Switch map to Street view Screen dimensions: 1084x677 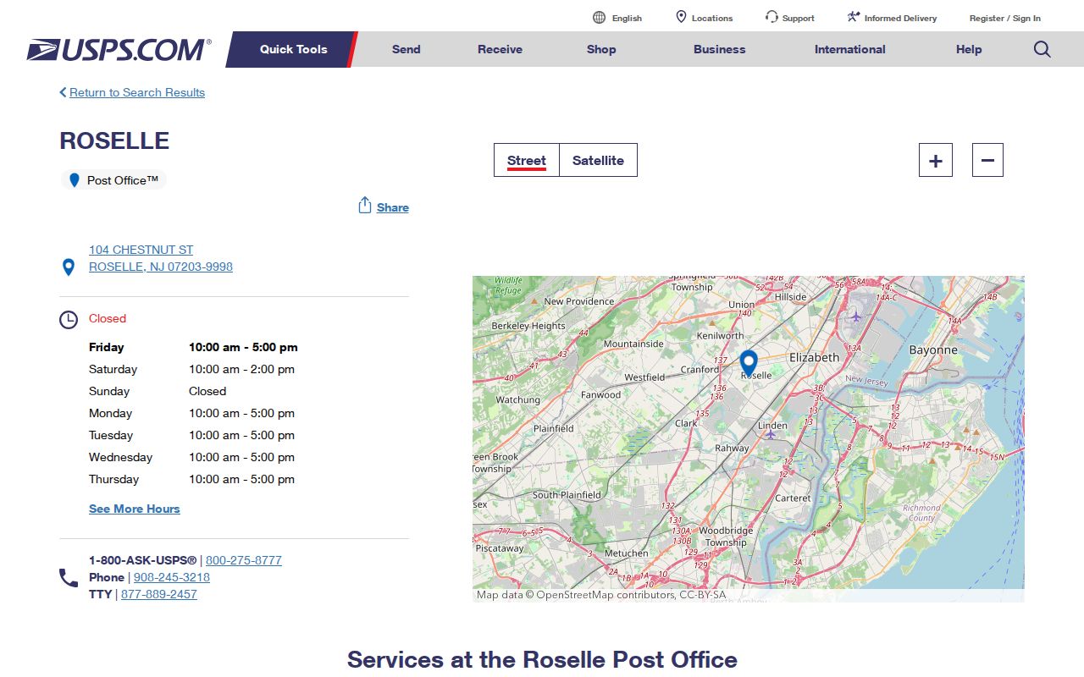point(527,160)
